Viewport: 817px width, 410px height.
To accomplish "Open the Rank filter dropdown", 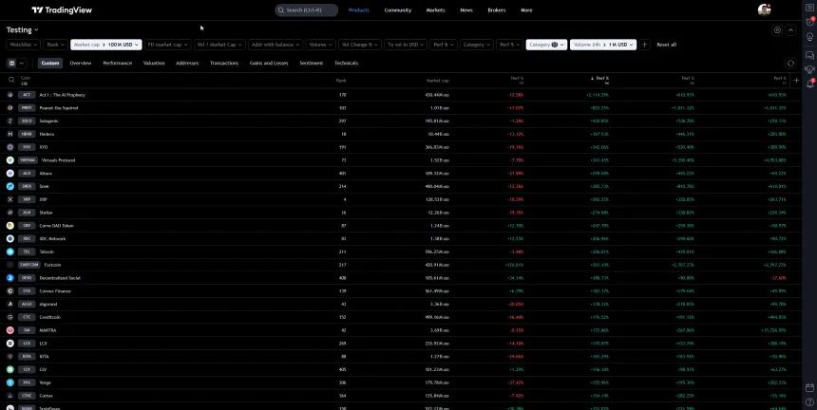I will tap(55, 45).
